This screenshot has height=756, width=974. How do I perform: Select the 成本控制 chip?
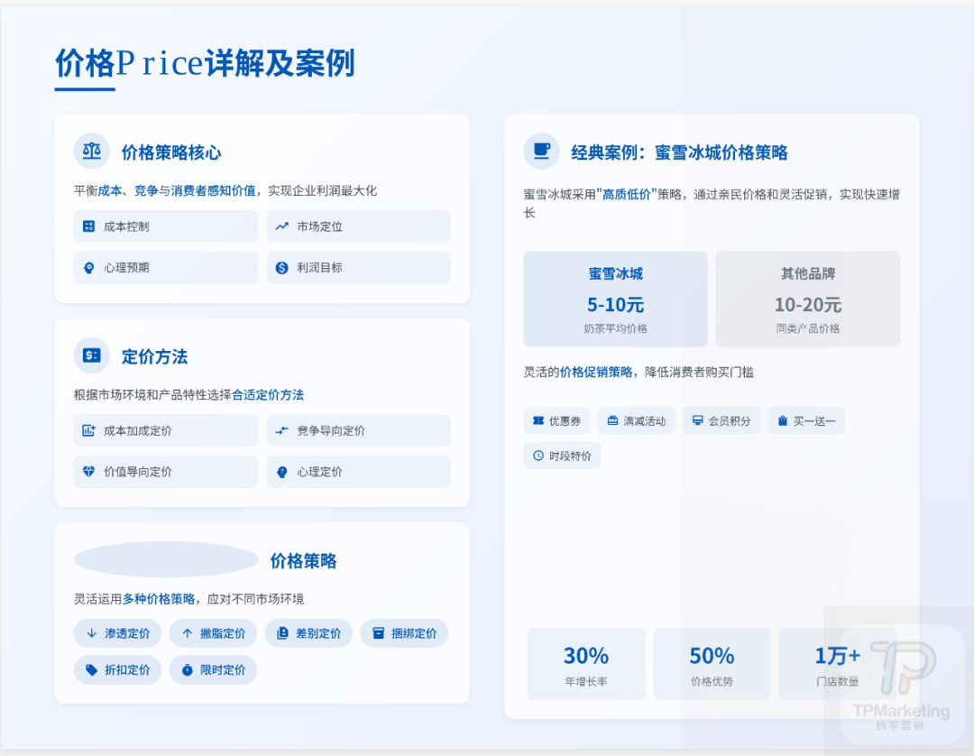point(165,226)
